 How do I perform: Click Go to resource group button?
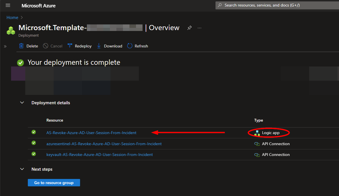click(x=54, y=183)
